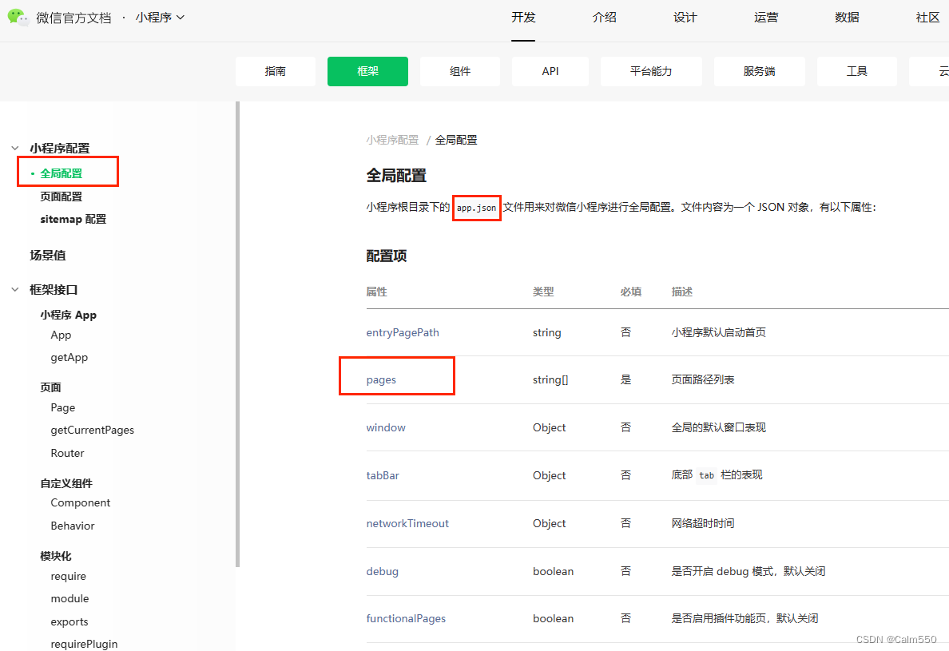Select 全局配置 in the sidebar
Viewport: 949px width, 651px height.
(62, 173)
